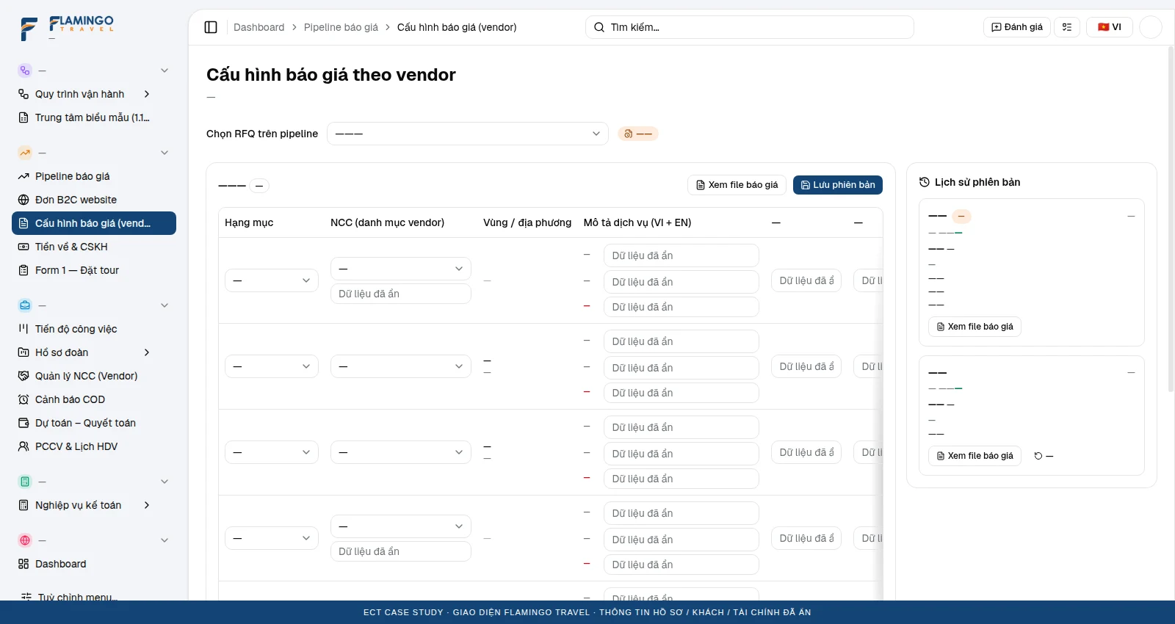Collapse the purple-icon sidebar section chevron
Image resolution: width=1175 pixels, height=624 pixels.
164,70
